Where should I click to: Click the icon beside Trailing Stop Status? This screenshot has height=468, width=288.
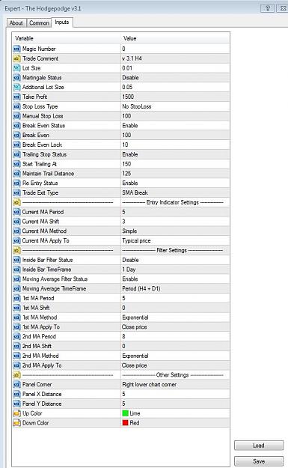coord(16,154)
